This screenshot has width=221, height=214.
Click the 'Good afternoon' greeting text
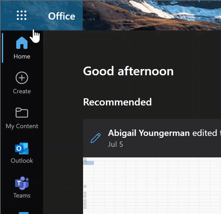coord(128,71)
